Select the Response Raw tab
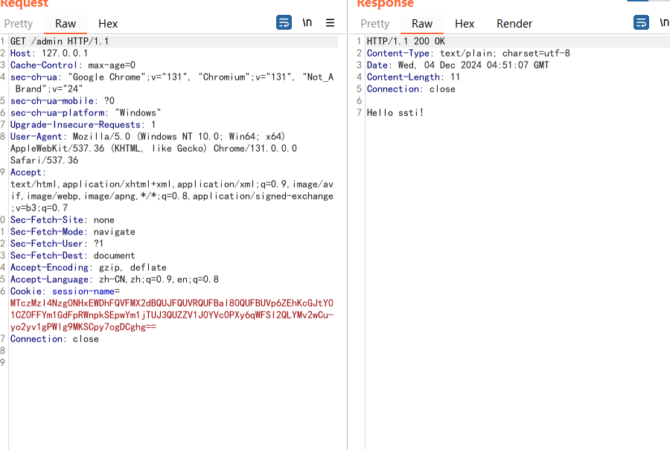The image size is (670, 450). [422, 24]
